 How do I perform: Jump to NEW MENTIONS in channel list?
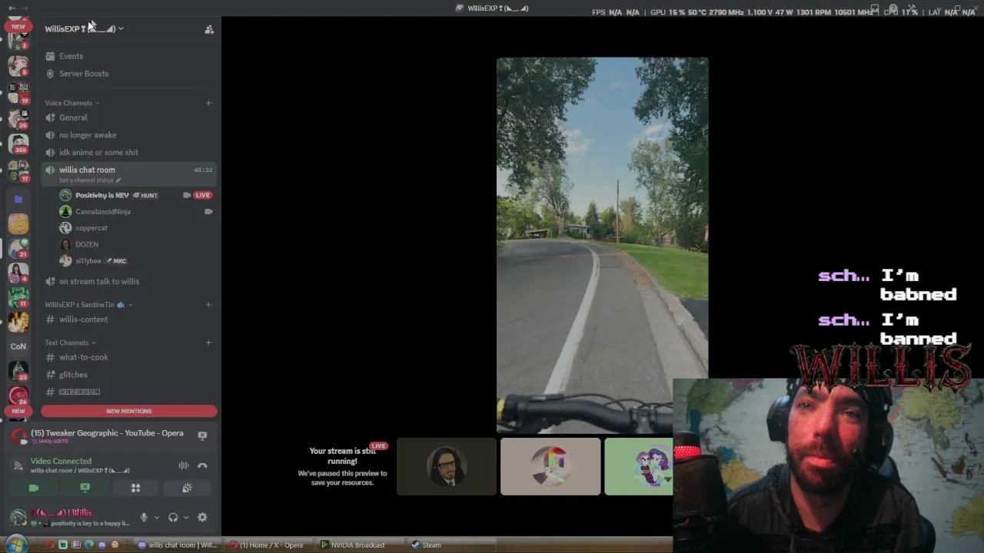pos(129,411)
